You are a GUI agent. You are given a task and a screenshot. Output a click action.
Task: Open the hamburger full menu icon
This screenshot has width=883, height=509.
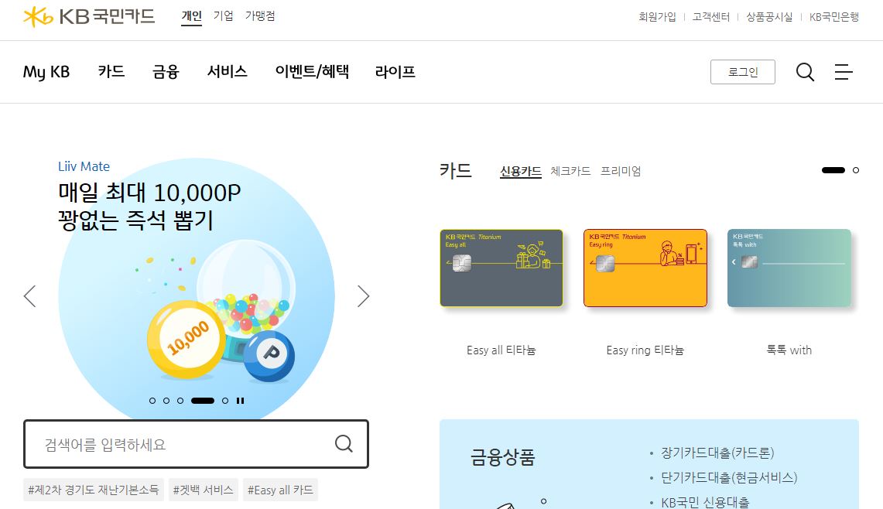point(843,72)
